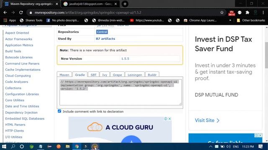Open the Other bookmarks folder
The image size is (268, 150).
[251, 20]
